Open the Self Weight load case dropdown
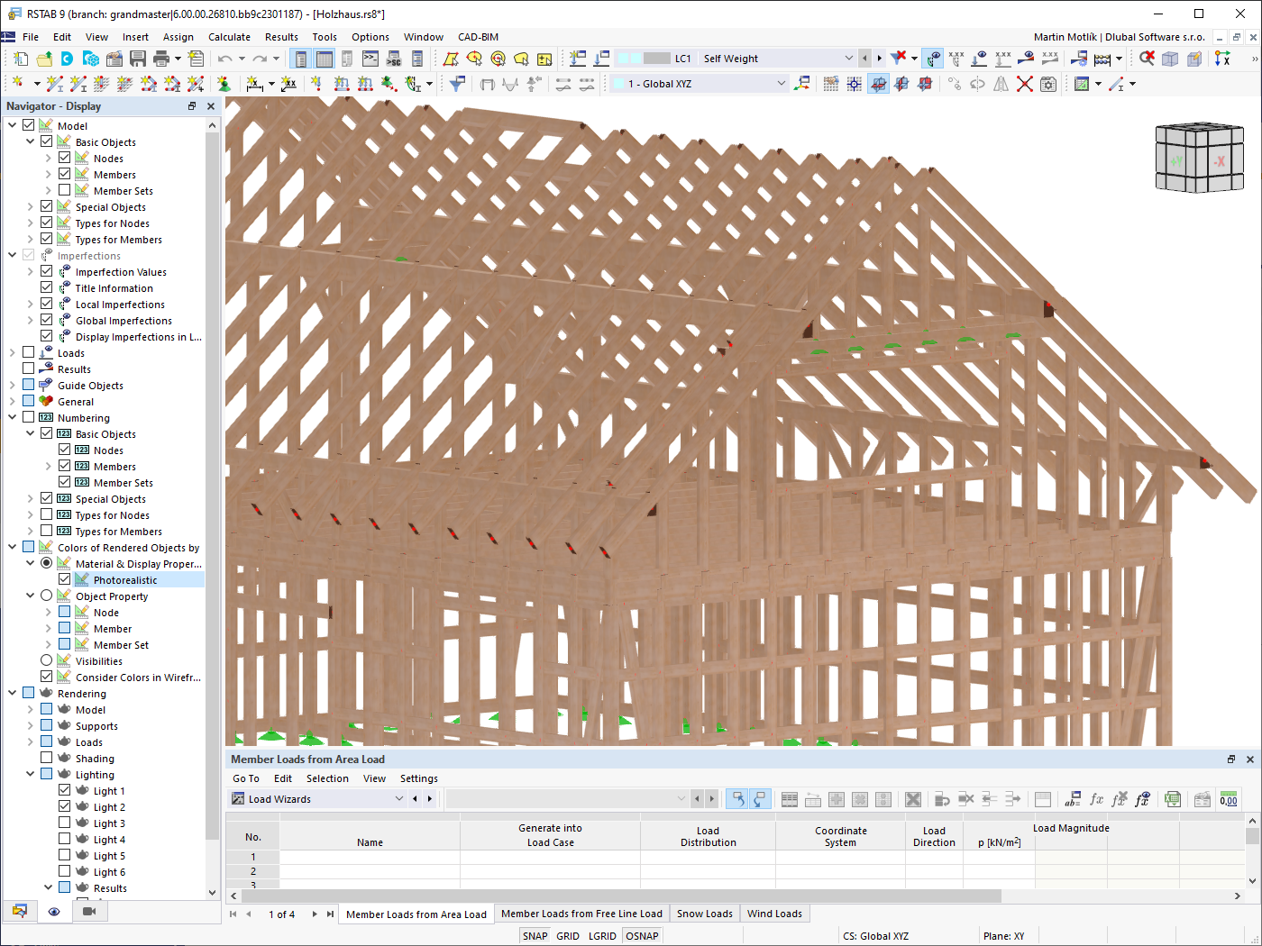Image resolution: width=1262 pixels, height=946 pixels. point(847,59)
